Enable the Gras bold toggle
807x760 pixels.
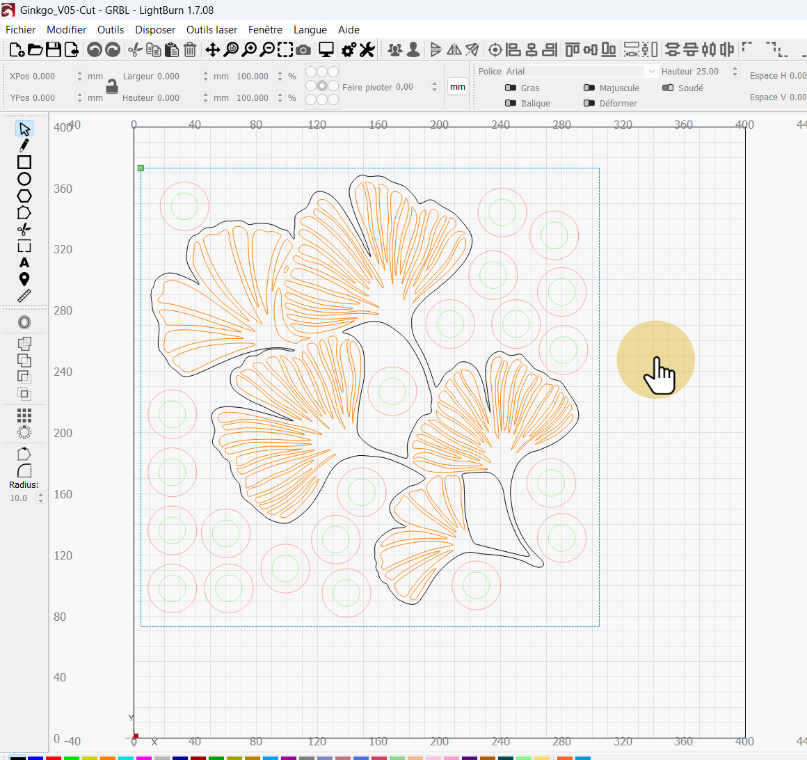point(511,88)
